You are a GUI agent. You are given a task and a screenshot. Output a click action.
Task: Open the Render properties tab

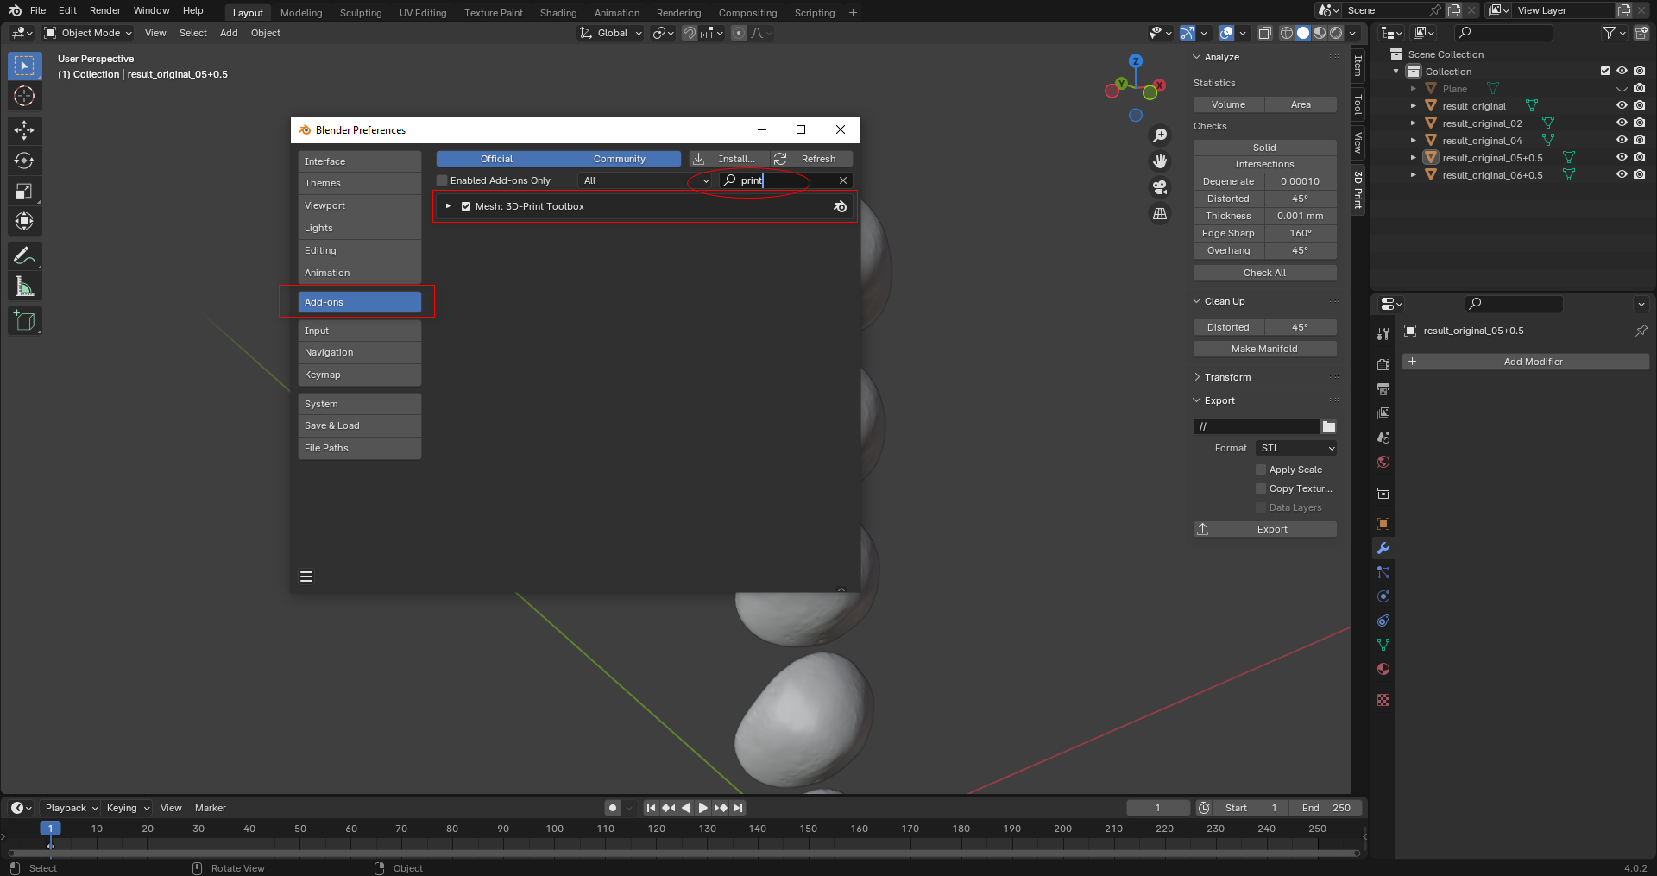coord(1383,365)
